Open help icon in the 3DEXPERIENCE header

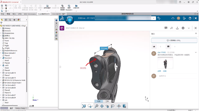(x=190, y=18)
